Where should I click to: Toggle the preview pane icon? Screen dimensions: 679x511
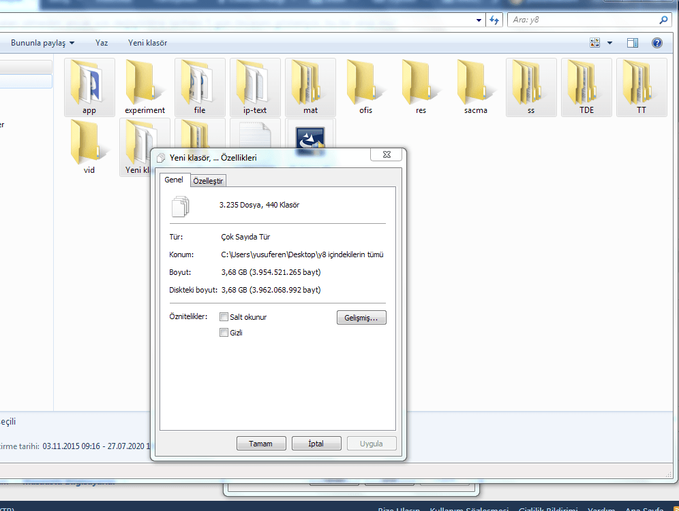[x=632, y=43]
